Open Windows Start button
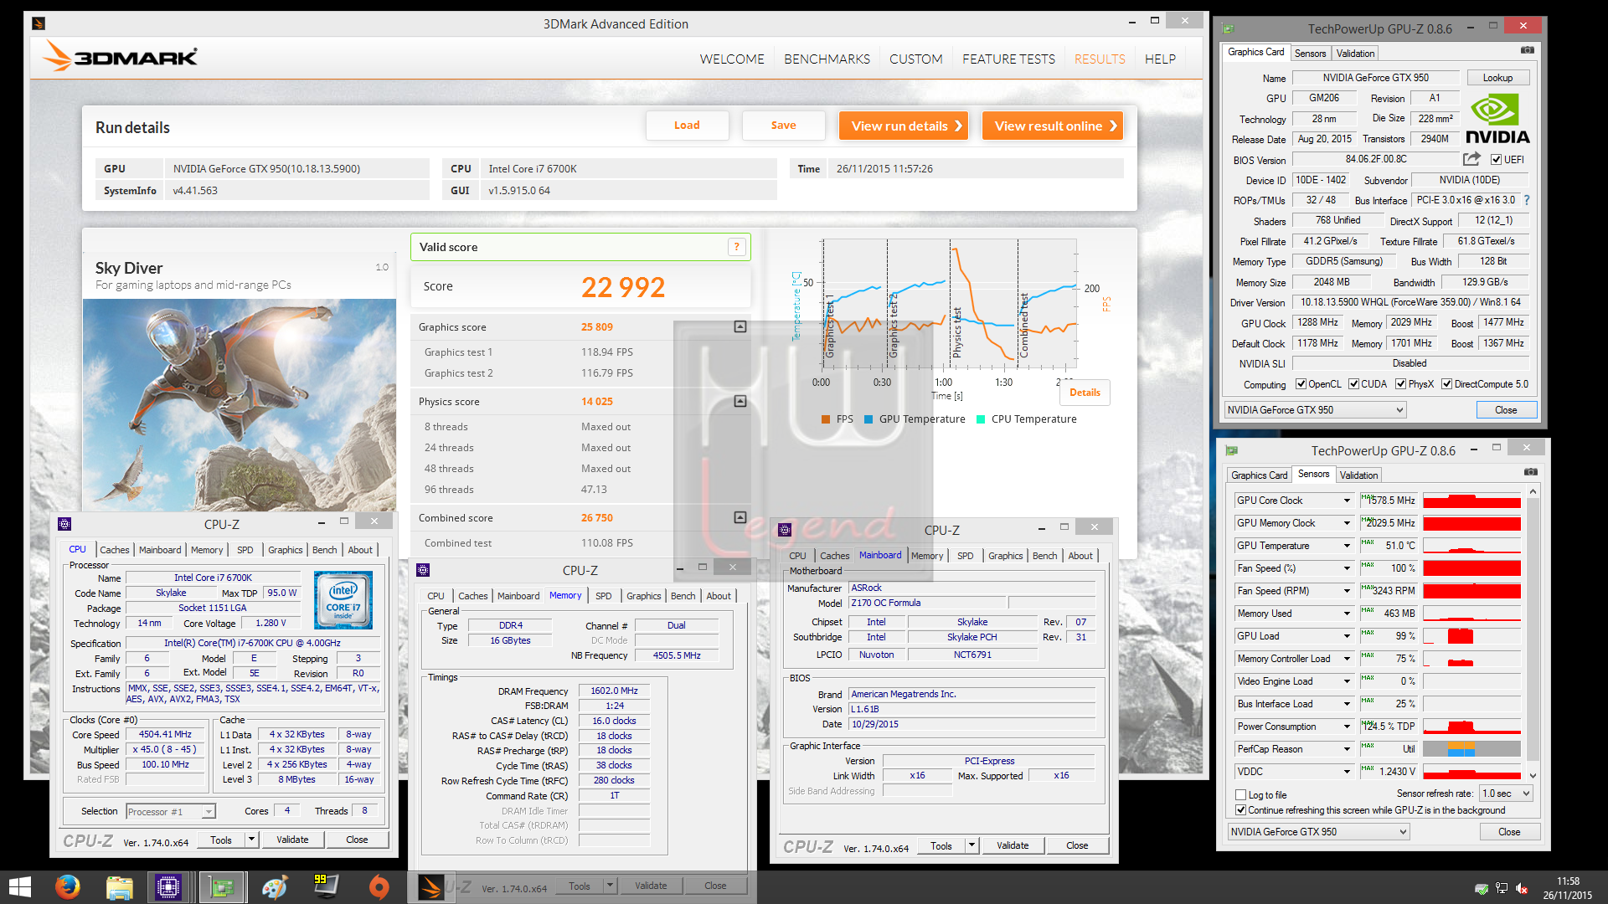1608x904 pixels. pos(19,887)
